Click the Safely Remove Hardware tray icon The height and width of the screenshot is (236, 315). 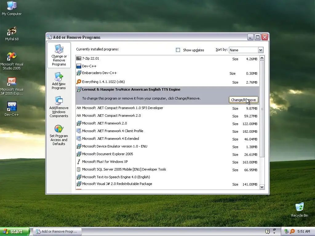pos(286,231)
